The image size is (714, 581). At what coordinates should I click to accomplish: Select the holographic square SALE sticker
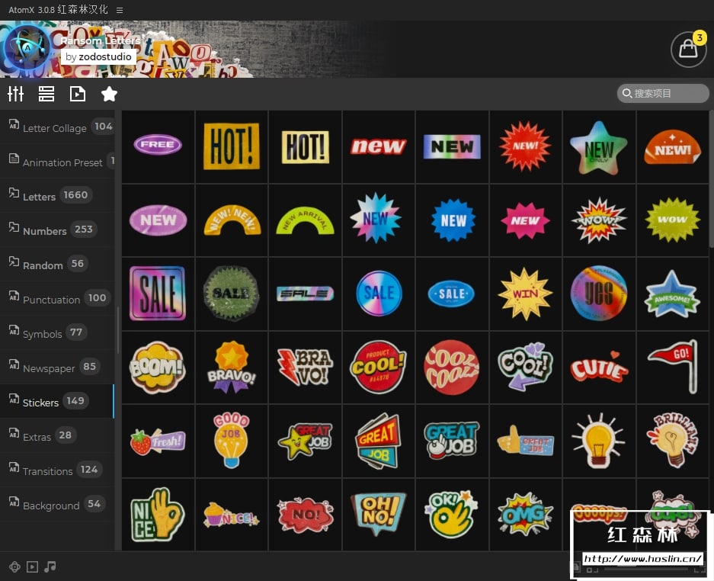tap(158, 294)
